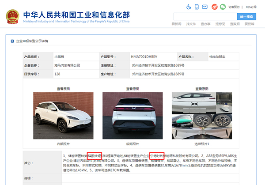Click the blue document icon beside 企业申报车型公示详情
The height and width of the screenshot is (185, 265).
click(x=12, y=41)
